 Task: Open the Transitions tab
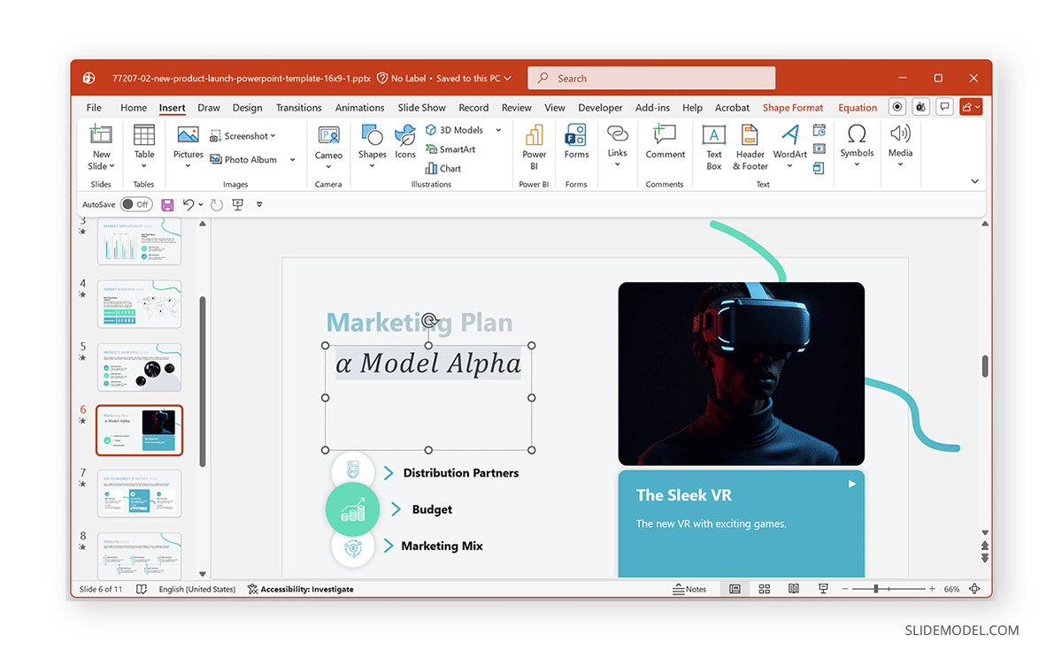(x=299, y=108)
